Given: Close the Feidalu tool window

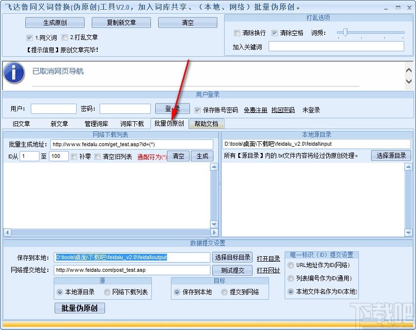Looking at the screenshot, I should [x=409, y=8].
